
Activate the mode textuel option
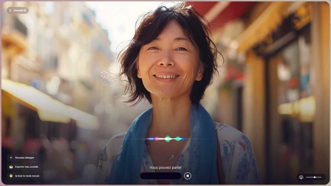(x=25, y=176)
